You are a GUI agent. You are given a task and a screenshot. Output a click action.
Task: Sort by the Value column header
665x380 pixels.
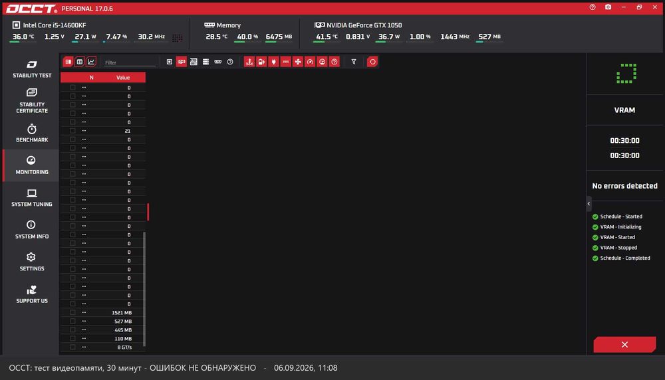123,78
